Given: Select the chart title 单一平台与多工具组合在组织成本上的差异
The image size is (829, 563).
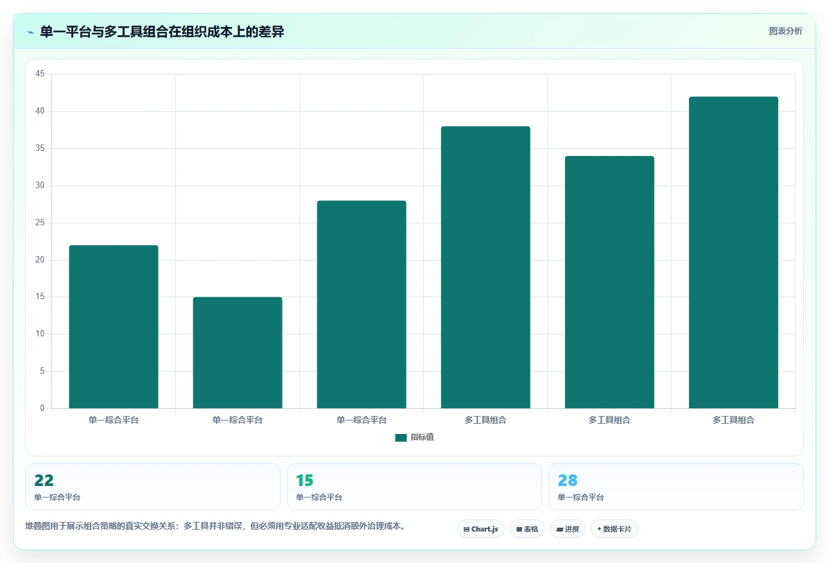Looking at the screenshot, I should (x=162, y=31).
